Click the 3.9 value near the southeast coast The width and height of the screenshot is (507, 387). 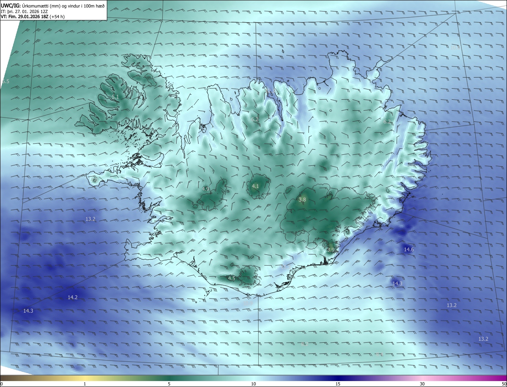pyautogui.click(x=331, y=250)
